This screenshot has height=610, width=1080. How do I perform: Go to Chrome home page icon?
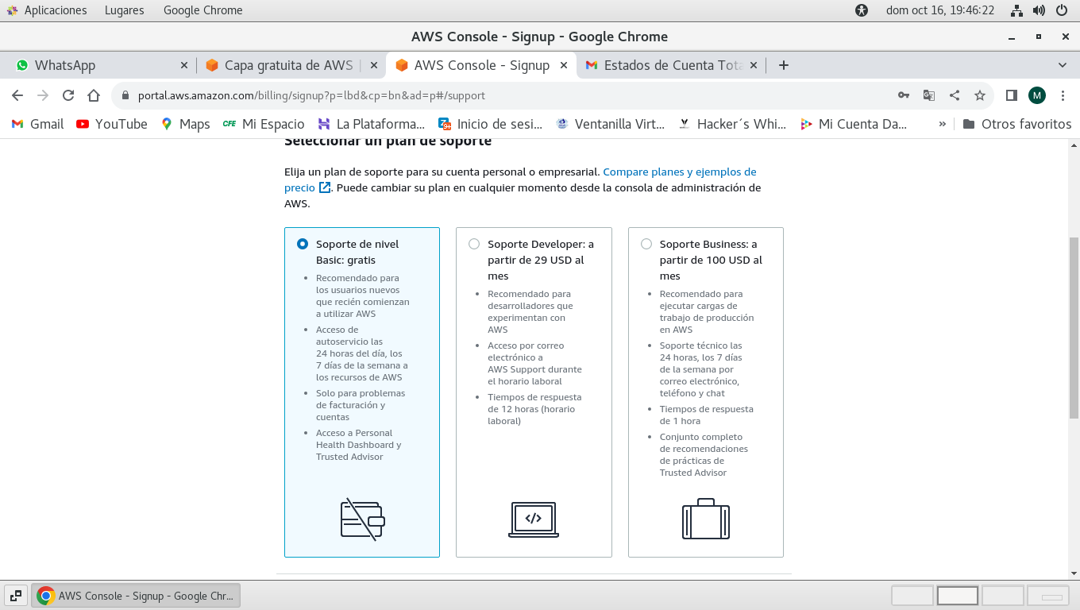tap(94, 95)
